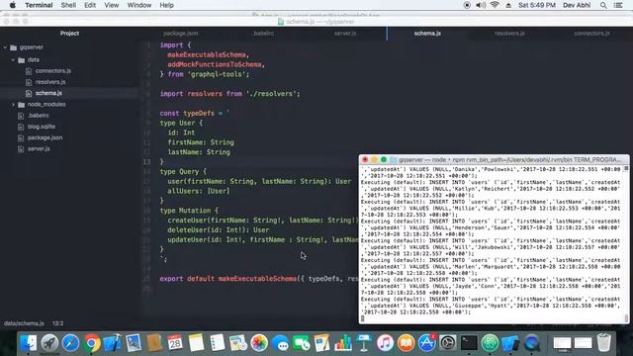Screen dimensions: 633x356
Task: Click screen recording status icon in menu bar
Action: pyautogui.click(x=467, y=5)
